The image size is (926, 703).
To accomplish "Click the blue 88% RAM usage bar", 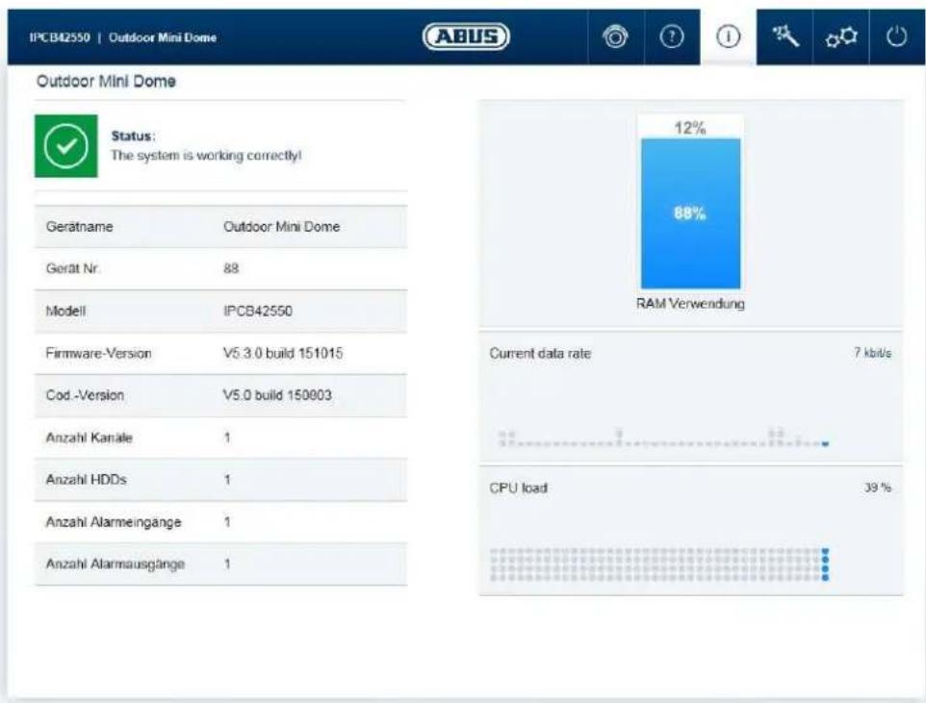I will click(x=690, y=213).
